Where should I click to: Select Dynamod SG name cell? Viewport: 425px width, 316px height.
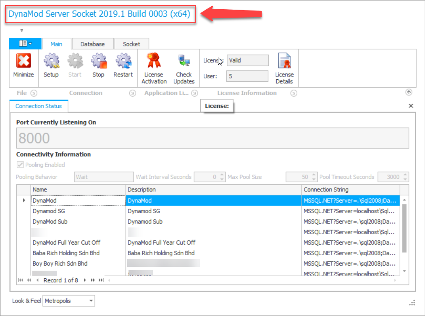pyautogui.click(x=78, y=211)
